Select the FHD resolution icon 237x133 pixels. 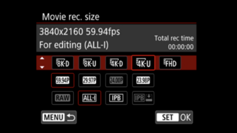pyautogui.click(x=170, y=63)
